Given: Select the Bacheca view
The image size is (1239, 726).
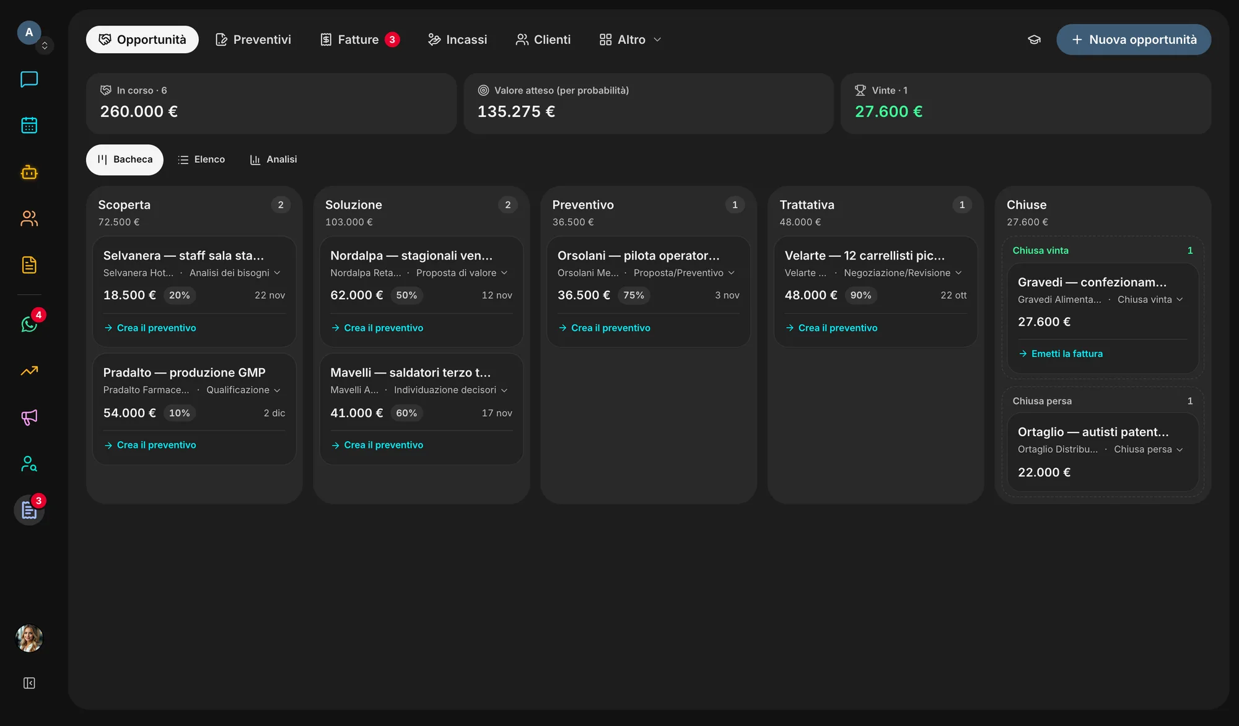Looking at the screenshot, I should click(x=125, y=160).
